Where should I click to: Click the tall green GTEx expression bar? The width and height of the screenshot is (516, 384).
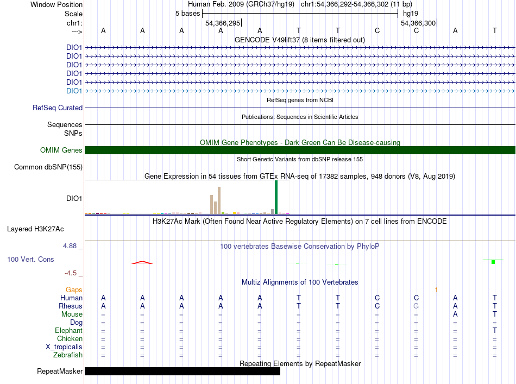pos(276,197)
